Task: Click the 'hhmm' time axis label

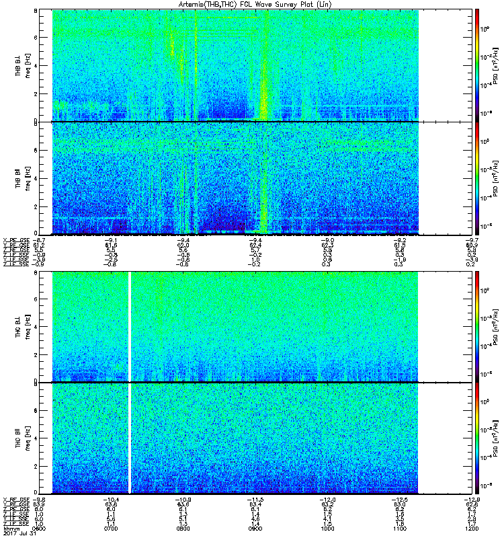Action: point(10,529)
